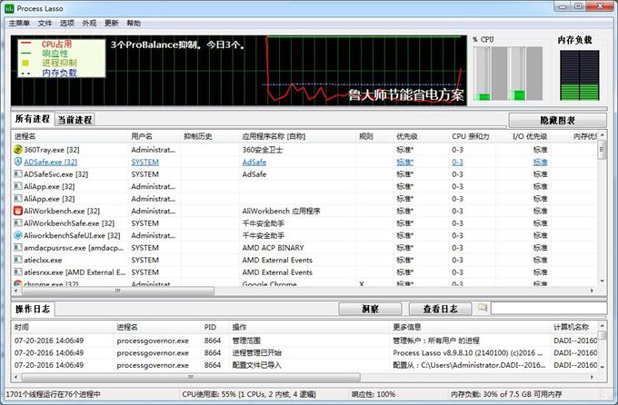The image size is (618, 405).
Task: Open the 主菜单 menu
Action: (20, 23)
